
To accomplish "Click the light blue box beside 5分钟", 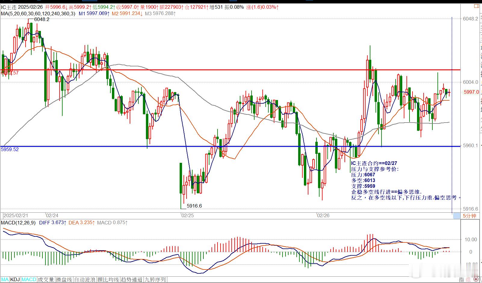I will pyautogui.click(x=457, y=216).
